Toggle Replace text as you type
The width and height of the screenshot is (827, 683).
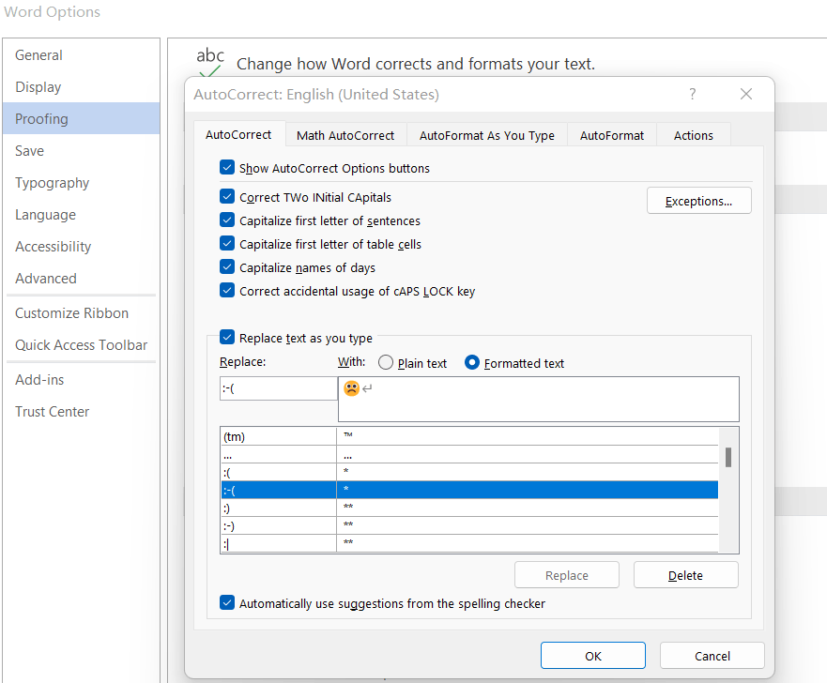click(x=227, y=338)
